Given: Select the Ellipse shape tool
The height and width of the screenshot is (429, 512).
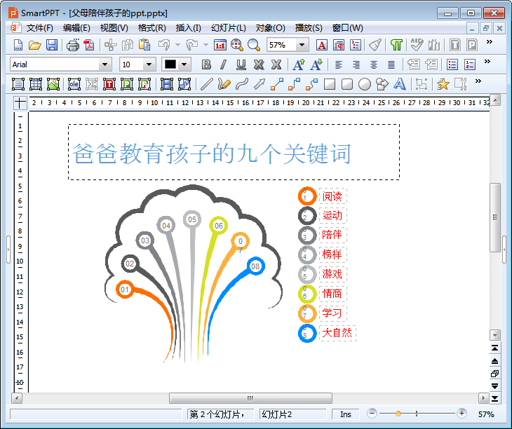Looking at the screenshot, I should (x=365, y=84).
